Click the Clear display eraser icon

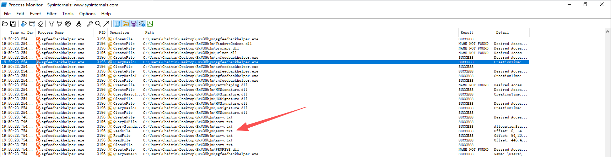40,24
